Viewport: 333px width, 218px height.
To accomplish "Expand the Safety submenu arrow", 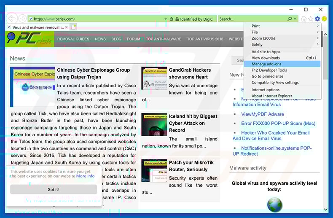I will click(x=318, y=44).
